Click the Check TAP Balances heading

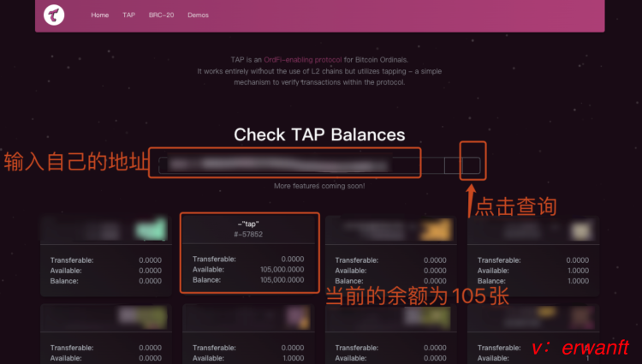pyautogui.click(x=319, y=134)
